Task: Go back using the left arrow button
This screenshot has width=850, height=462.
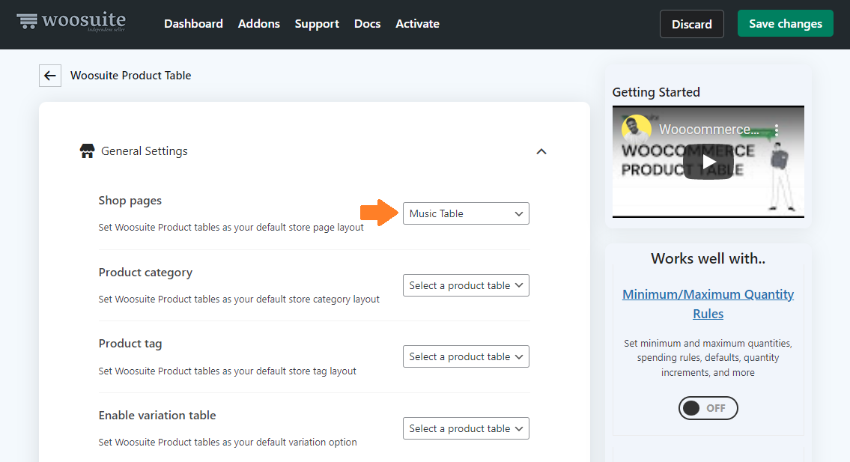Action: [x=50, y=76]
